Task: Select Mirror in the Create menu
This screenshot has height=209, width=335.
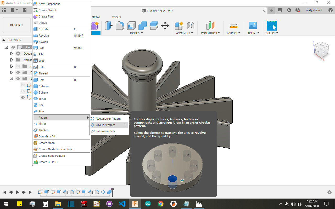Action: (62, 124)
